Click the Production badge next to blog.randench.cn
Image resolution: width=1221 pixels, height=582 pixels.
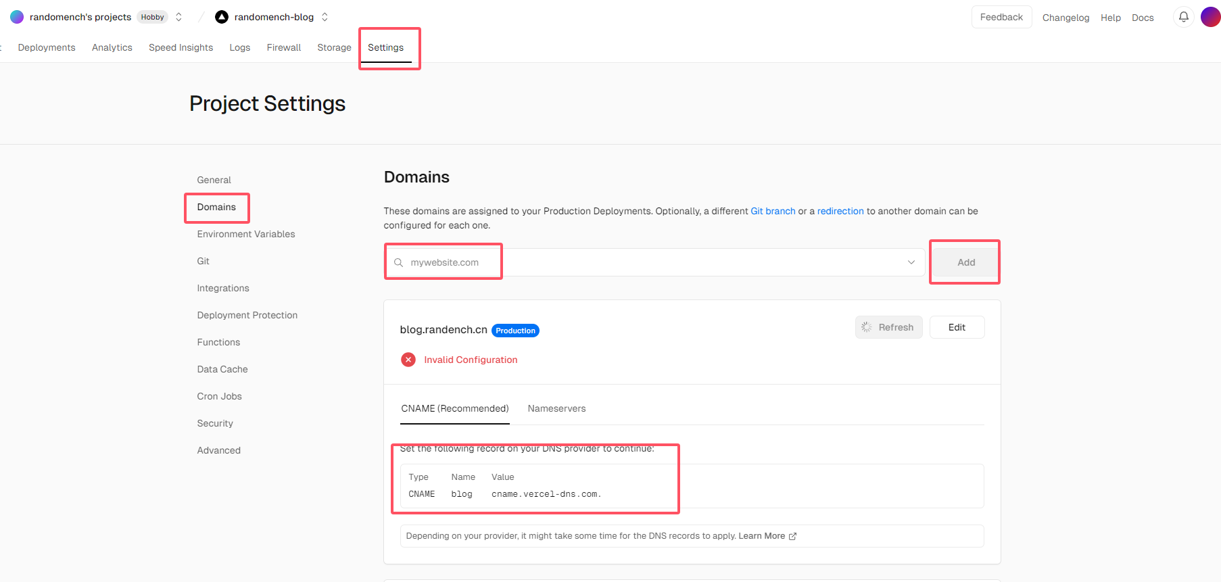tap(515, 331)
